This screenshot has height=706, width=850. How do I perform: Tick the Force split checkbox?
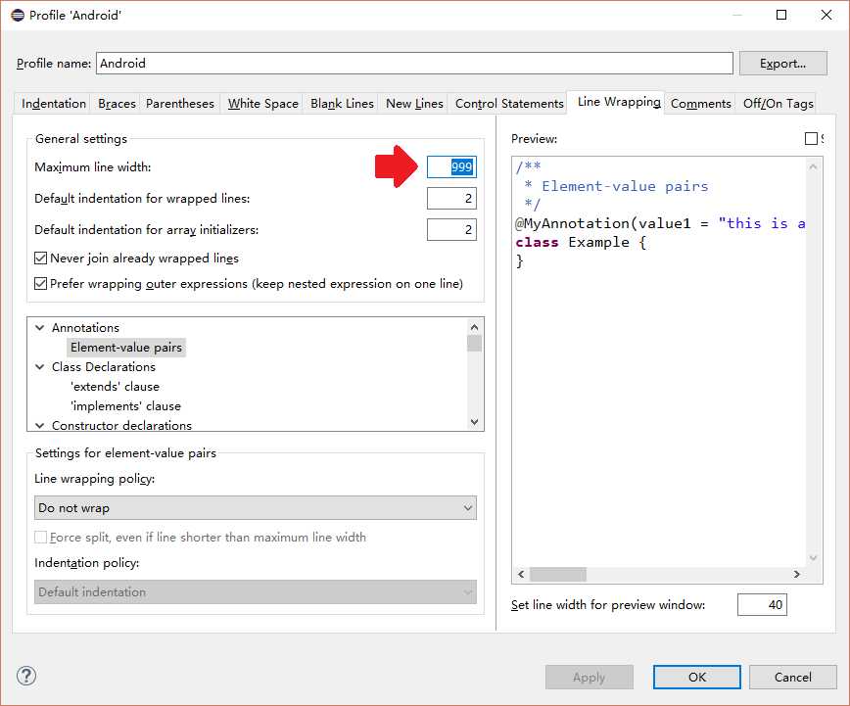point(41,537)
